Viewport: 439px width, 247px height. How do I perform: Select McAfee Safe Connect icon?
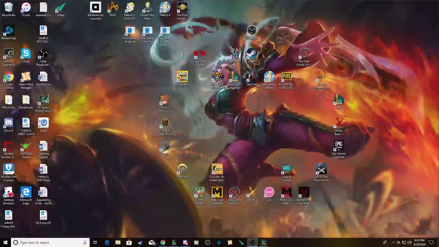(x=9, y=173)
